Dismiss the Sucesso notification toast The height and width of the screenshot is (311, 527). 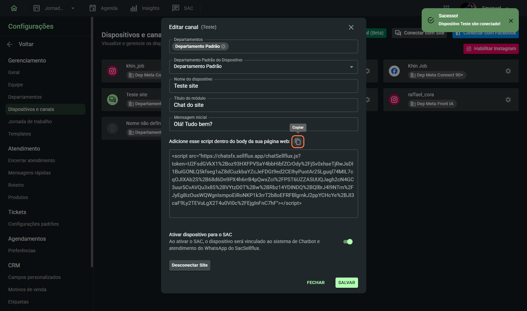click(x=511, y=21)
